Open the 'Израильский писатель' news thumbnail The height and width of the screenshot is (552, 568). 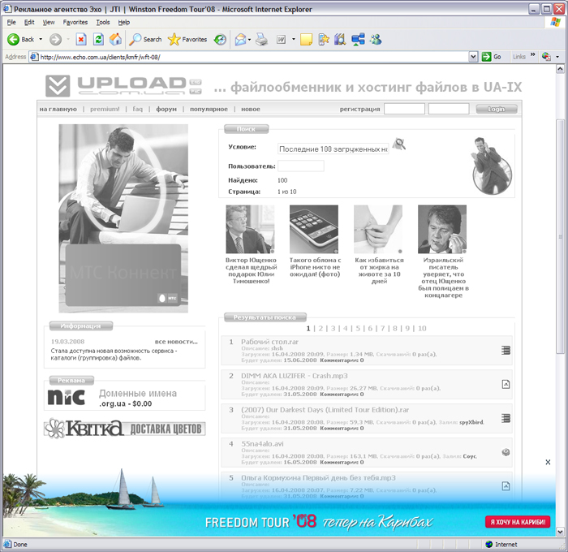pos(442,229)
